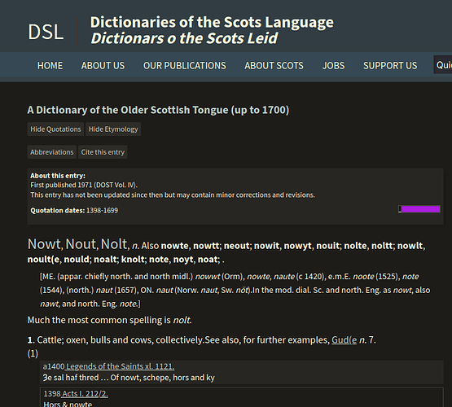Screen dimensions: 452x407
Task: Click the DSL logo
Action: 46,32
